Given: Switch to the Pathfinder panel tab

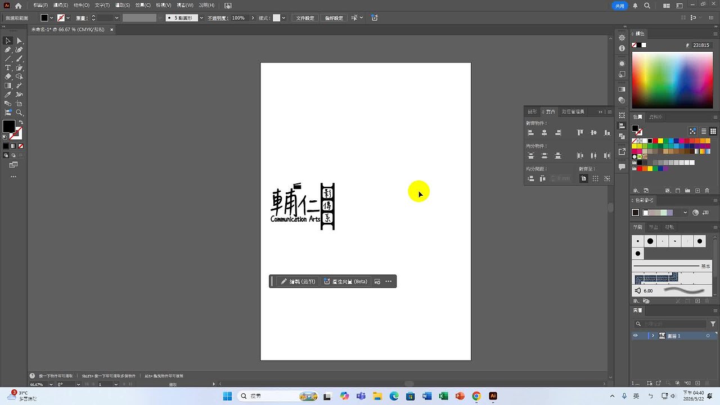Looking at the screenshot, I should coord(573,111).
